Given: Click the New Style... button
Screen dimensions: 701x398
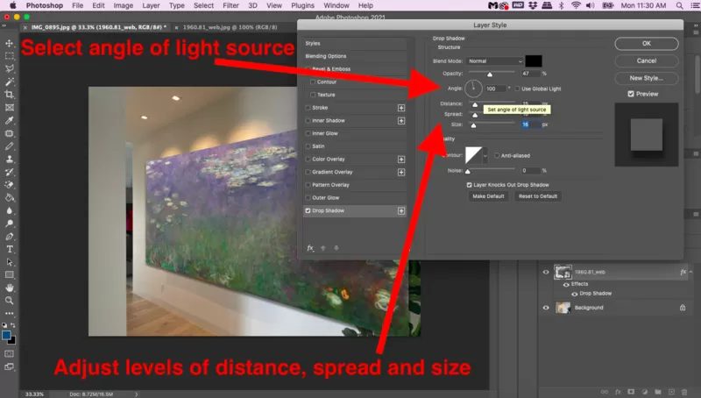Looking at the screenshot, I should (647, 78).
